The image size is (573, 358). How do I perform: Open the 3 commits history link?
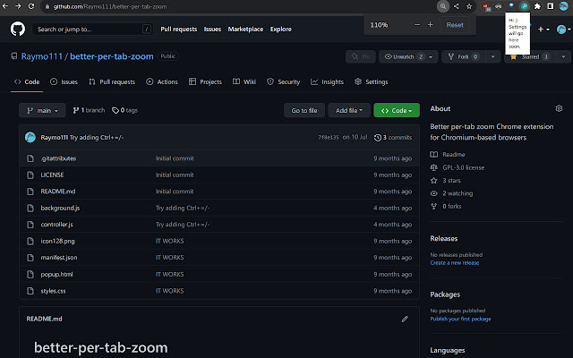[x=393, y=137]
